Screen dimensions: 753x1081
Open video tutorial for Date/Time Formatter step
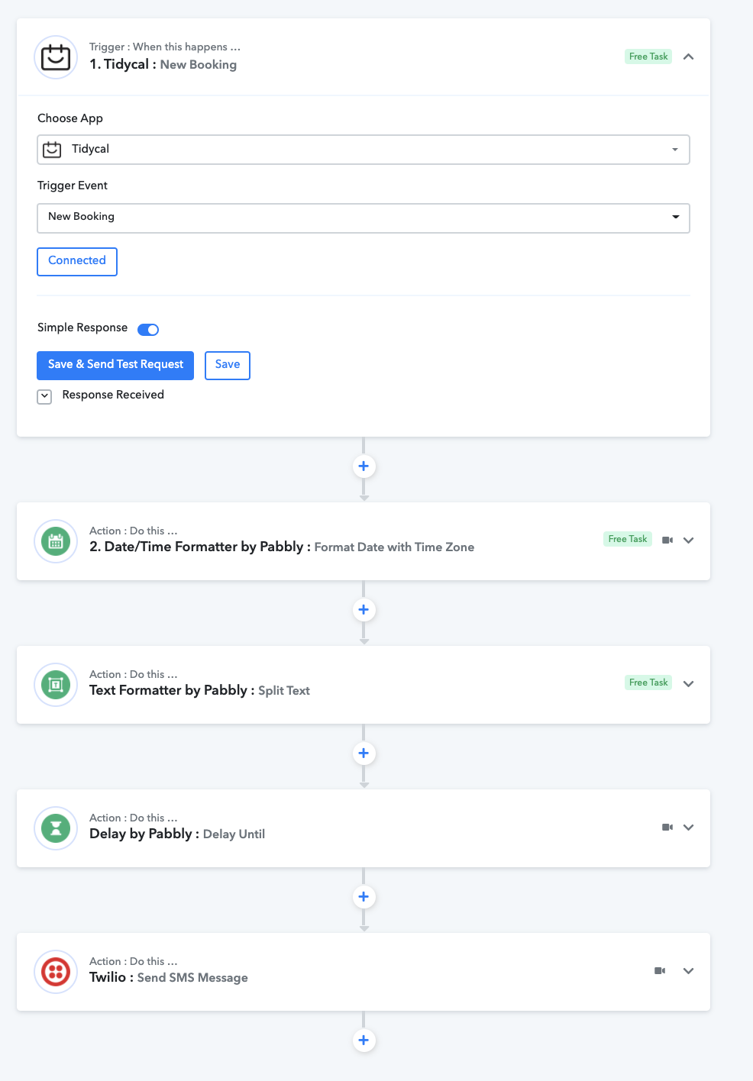pyautogui.click(x=667, y=540)
